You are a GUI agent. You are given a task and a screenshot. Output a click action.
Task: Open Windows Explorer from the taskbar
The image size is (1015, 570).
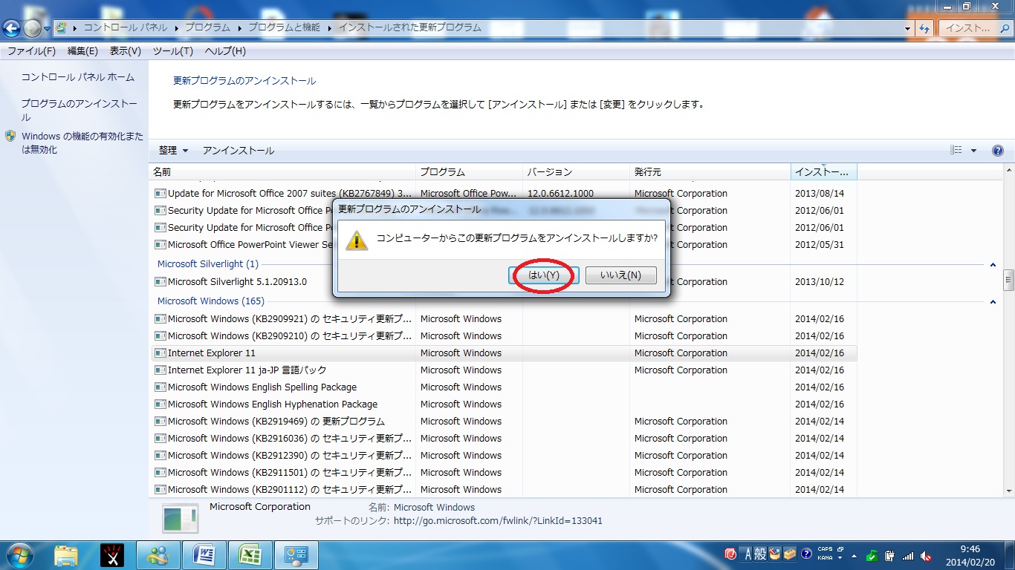[66, 555]
